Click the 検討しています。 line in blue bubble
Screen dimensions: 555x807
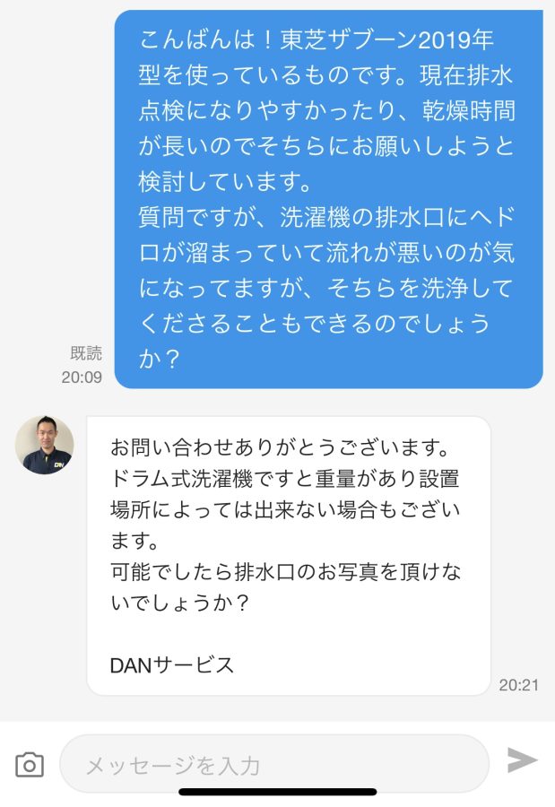(x=225, y=182)
